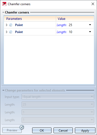Screen dimensions: 97x135
Task: Toggle the automatic preview checkmark icon
Action: point(22,127)
